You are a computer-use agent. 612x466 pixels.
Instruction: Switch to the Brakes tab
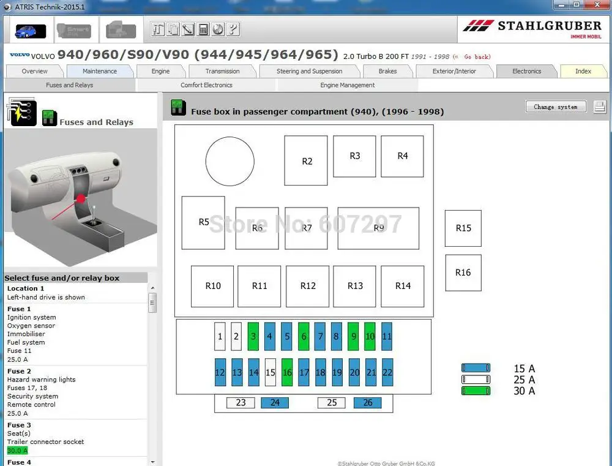387,71
